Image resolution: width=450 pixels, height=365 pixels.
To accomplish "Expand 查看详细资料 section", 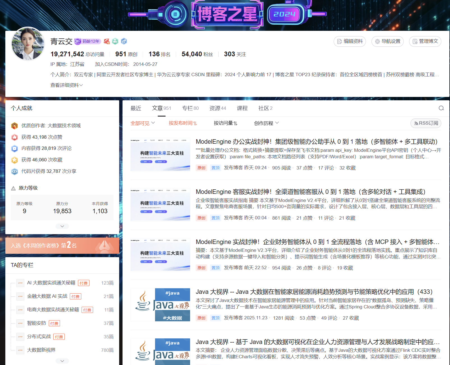I will [66, 85].
